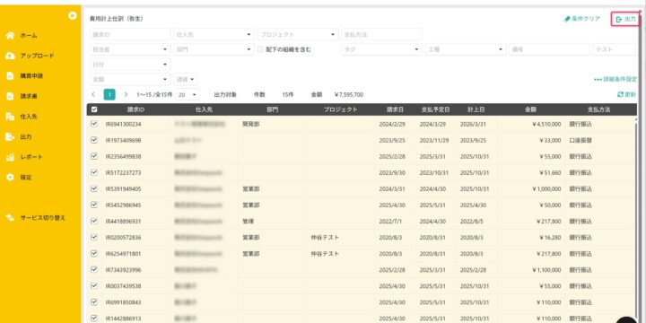Click the アップロード cloud icon
This screenshot has height=323, width=646.
tap(10, 56)
